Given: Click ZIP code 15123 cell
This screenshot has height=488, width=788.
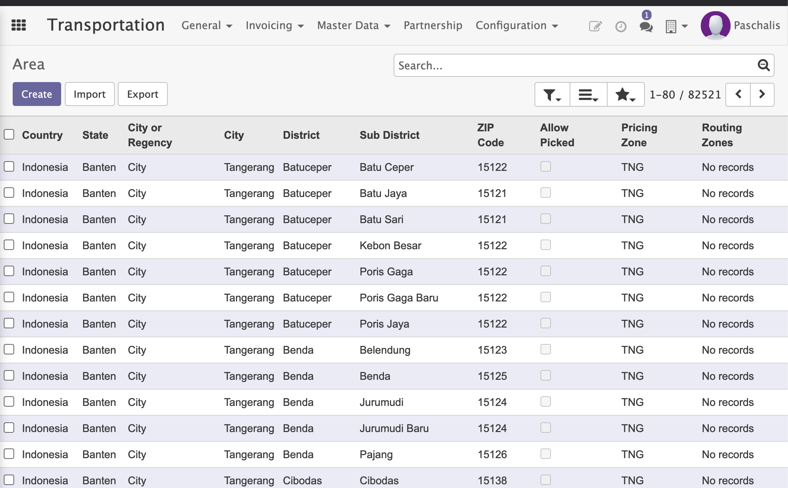Looking at the screenshot, I should [492, 350].
